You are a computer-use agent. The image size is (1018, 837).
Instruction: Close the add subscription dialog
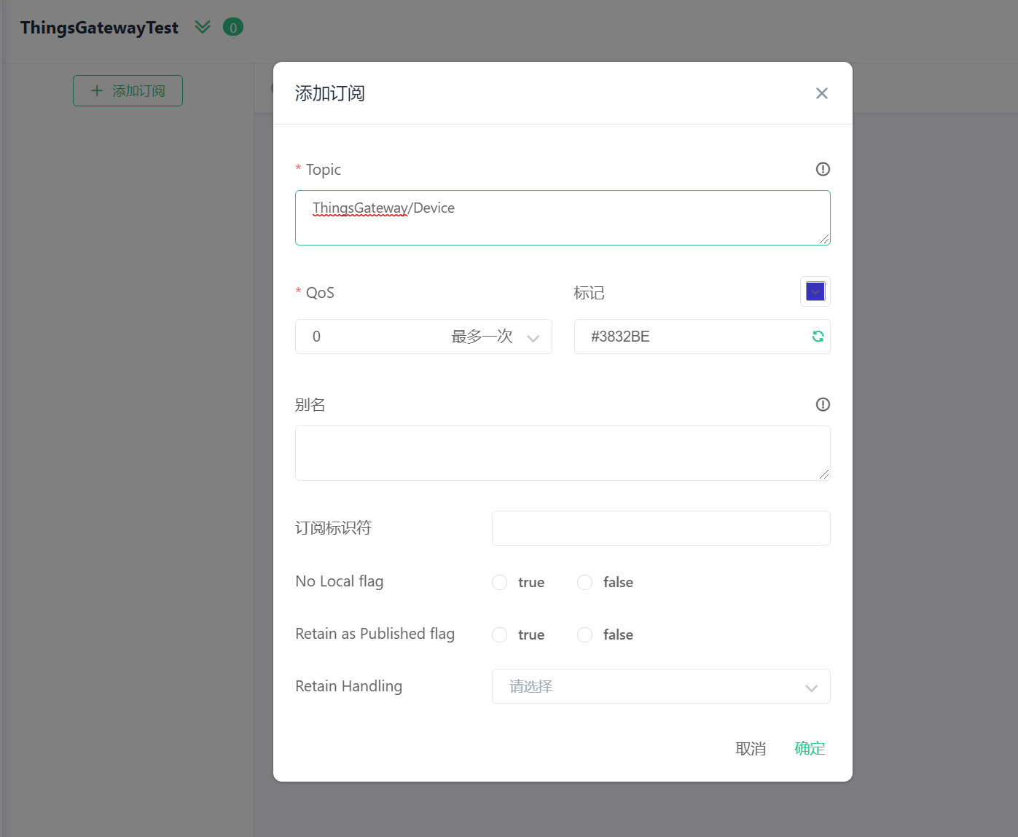[821, 93]
